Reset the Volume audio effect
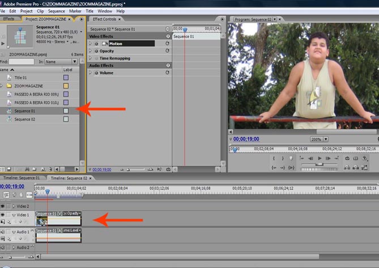Screen dimensions: 379x268 [168, 73]
